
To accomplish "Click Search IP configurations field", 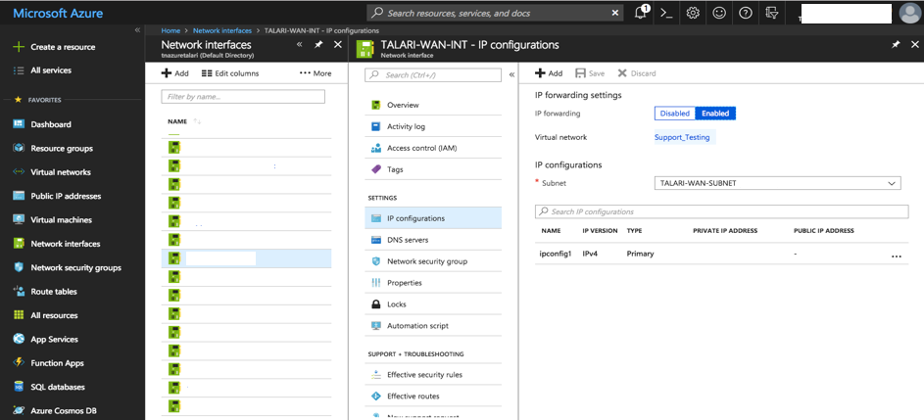I will point(722,211).
